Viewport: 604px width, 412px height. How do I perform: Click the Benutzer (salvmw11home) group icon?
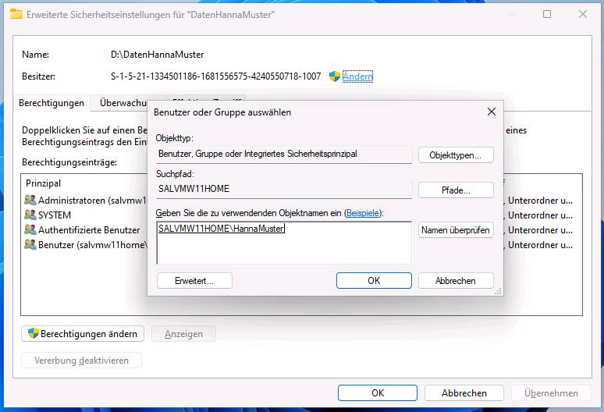(x=30, y=244)
